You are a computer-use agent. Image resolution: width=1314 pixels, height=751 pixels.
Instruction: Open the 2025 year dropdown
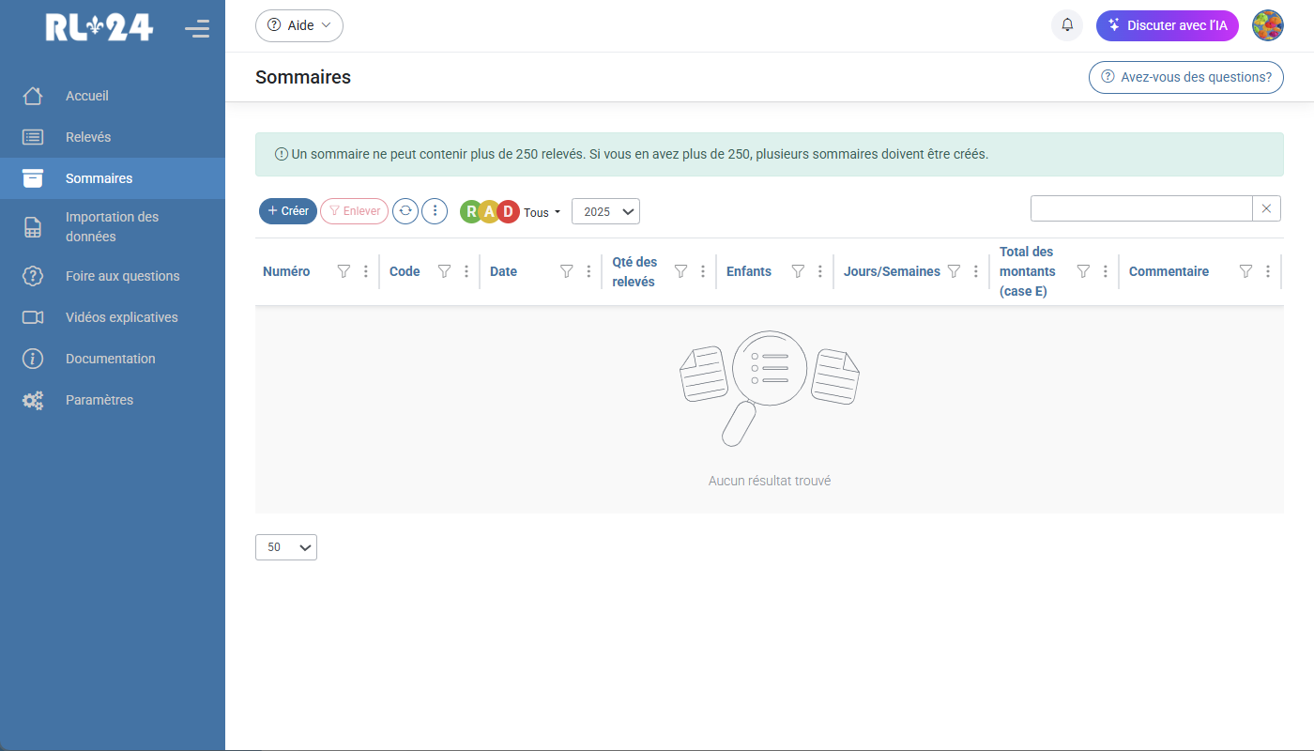[x=605, y=210]
